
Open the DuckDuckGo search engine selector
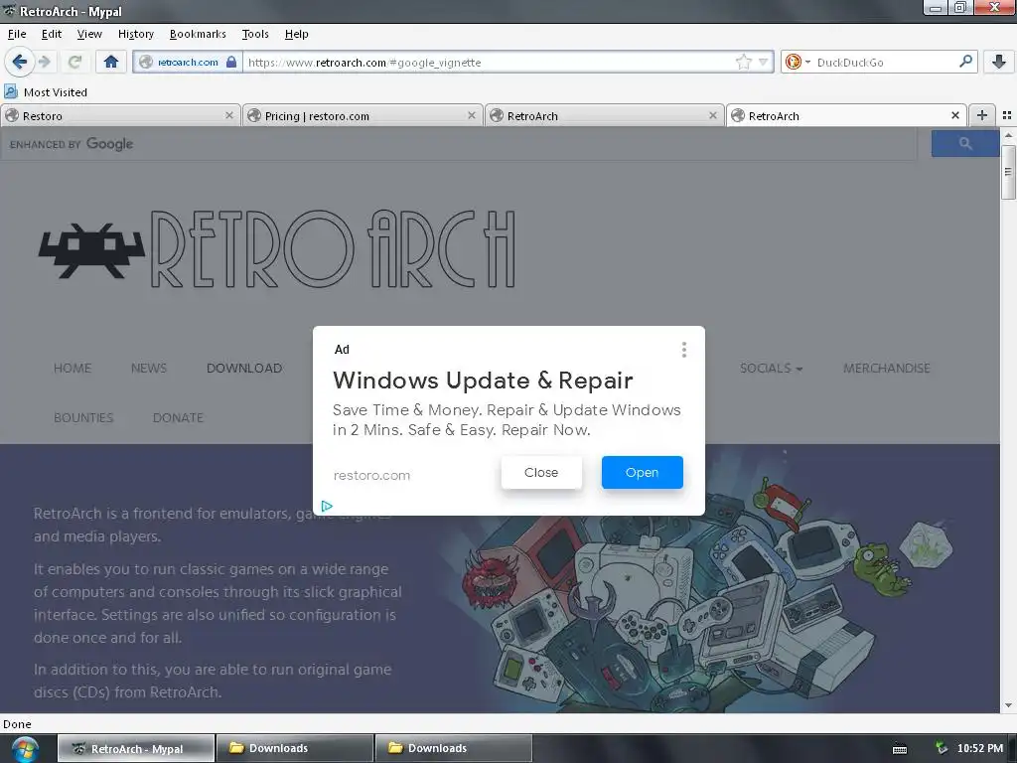pos(798,63)
